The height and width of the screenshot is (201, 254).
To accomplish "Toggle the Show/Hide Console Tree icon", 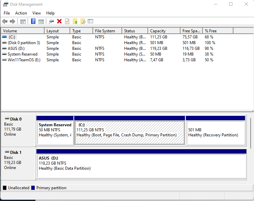I will point(23,22).
